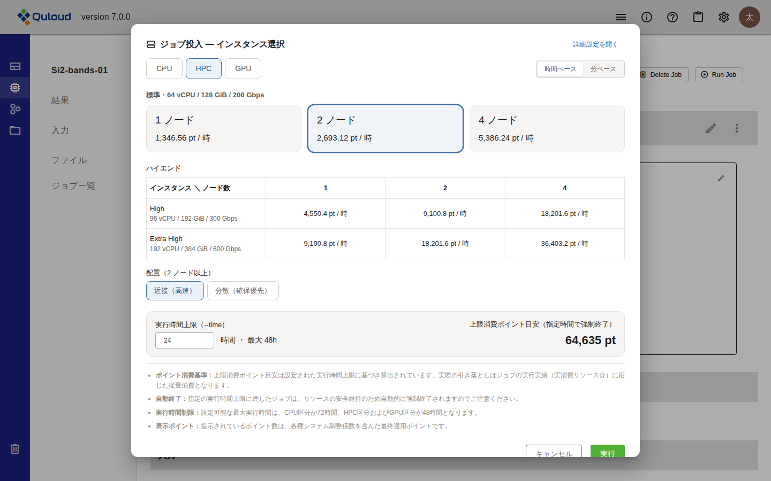This screenshot has width=771, height=481.
Task: Select Extra High 2-node price cell
Action: tap(445, 244)
